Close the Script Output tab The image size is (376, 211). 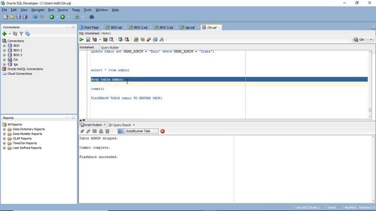[x=105, y=125]
